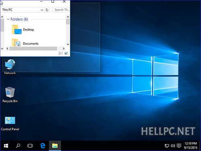The height and width of the screenshot is (151, 201).
Task: Click the taskbar search magnifier icon
Action: click(x=18, y=146)
